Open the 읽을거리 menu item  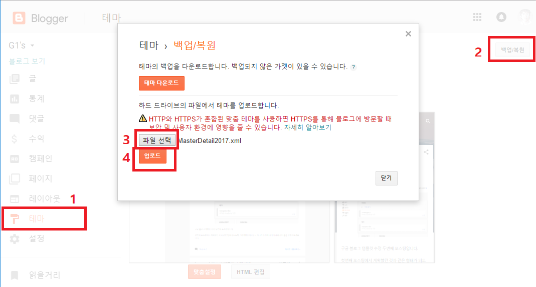pos(44,275)
